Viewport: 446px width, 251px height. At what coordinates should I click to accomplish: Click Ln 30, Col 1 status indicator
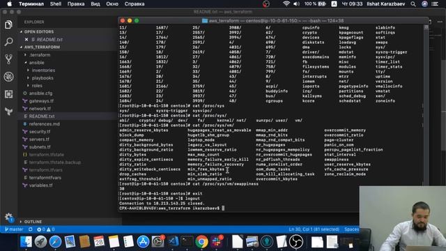314,229
